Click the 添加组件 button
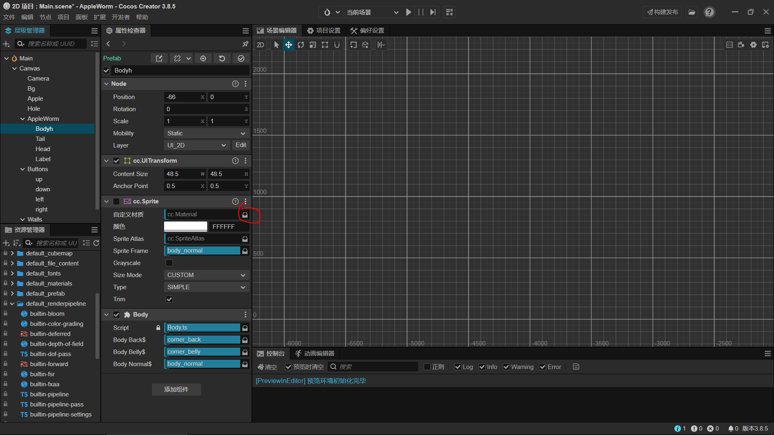The height and width of the screenshot is (435, 774). point(176,389)
